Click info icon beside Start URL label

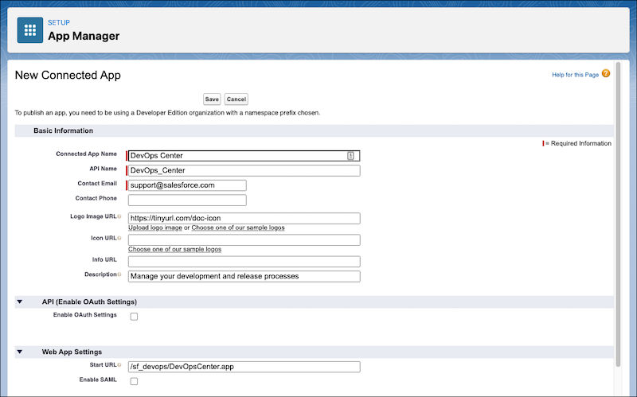[119, 365]
